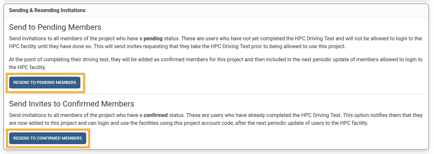
Task: Click the bold word "confirmed" in the description
Action: click(155, 115)
